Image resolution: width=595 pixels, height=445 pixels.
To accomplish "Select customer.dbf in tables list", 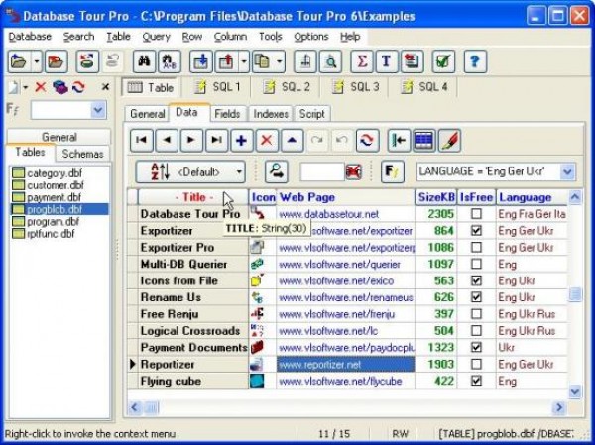I will [56, 185].
